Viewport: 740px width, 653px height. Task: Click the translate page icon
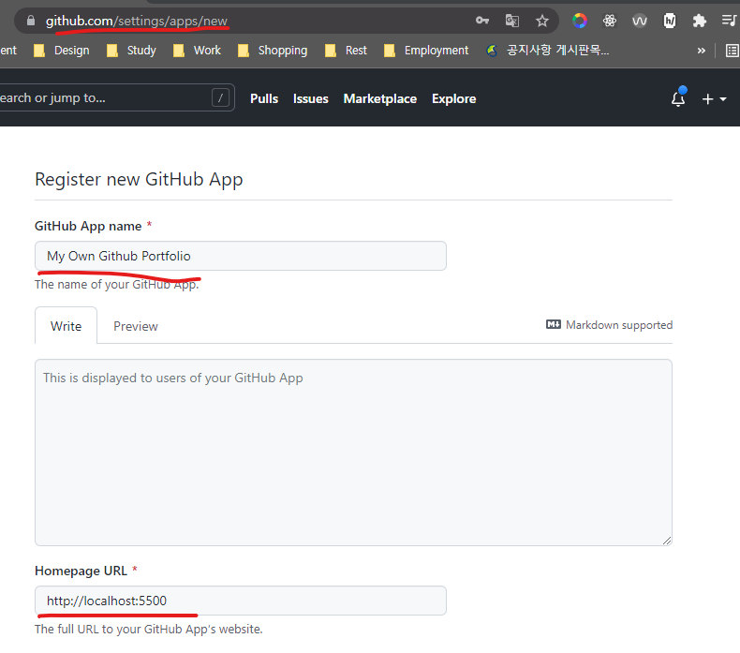(512, 21)
